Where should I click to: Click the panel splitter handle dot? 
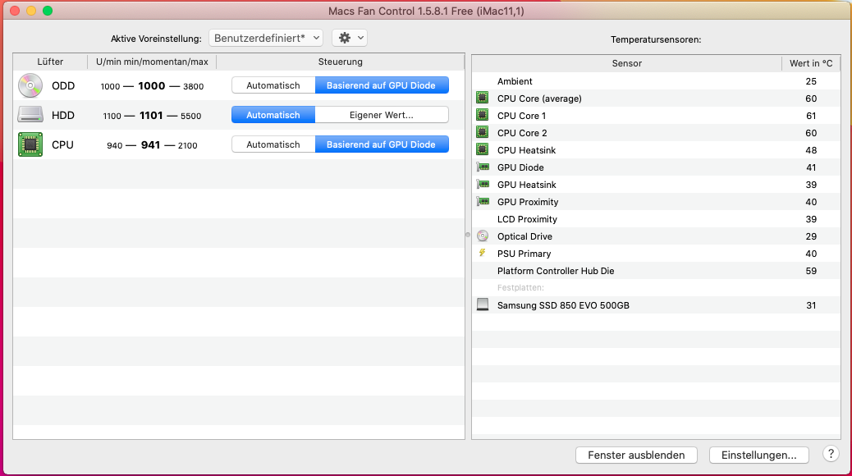click(468, 235)
